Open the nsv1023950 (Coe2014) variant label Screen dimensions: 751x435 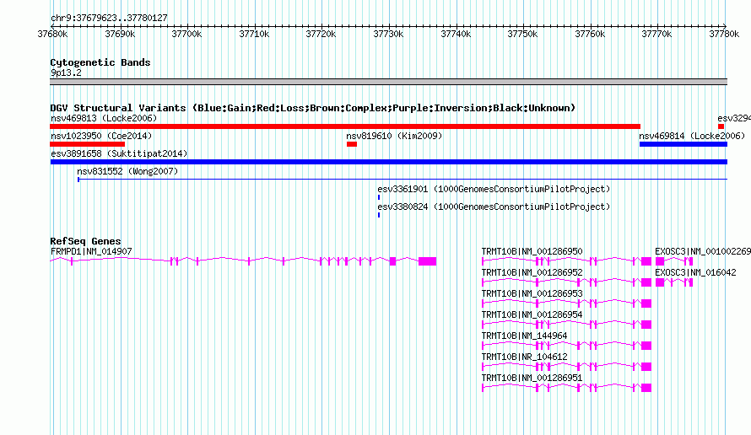pos(101,136)
